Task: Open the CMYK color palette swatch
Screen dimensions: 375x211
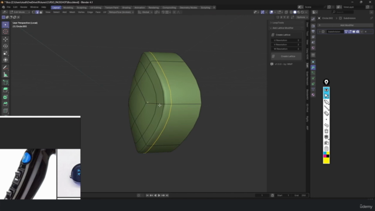Action: (x=326, y=155)
